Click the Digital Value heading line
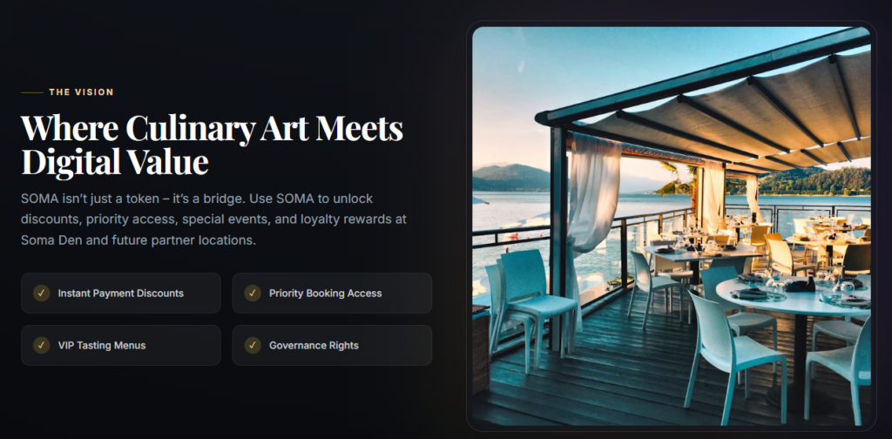 coord(115,161)
